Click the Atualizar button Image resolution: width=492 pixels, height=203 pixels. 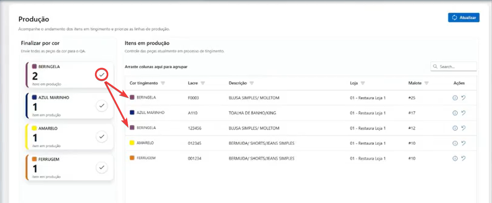[x=464, y=17]
